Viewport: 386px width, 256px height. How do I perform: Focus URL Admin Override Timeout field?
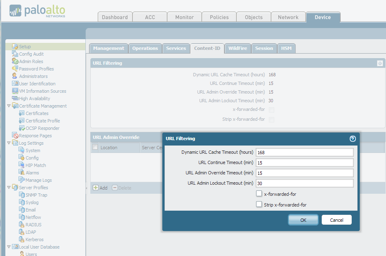tap(304, 173)
